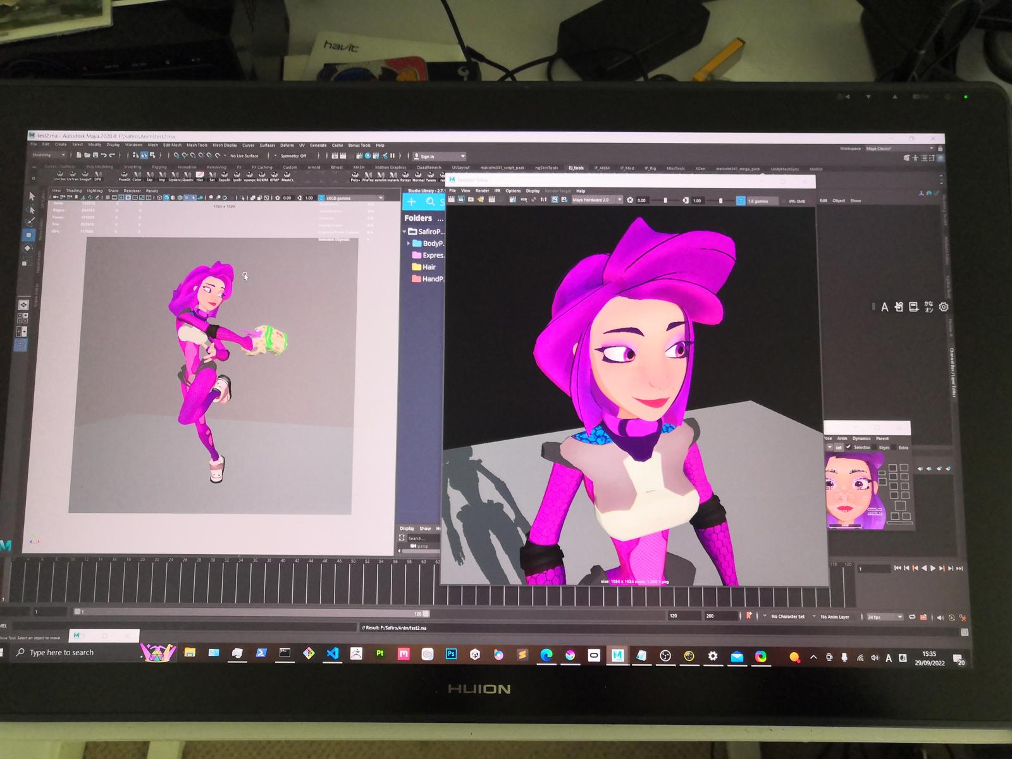This screenshot has width=1012, height=759.
Task: Open animation preferences icon at far right
Action: tap(963, 617)
